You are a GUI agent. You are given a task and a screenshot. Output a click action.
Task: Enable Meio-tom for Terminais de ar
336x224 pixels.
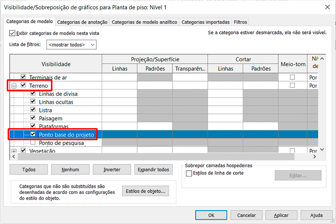(x=292, y=77)
